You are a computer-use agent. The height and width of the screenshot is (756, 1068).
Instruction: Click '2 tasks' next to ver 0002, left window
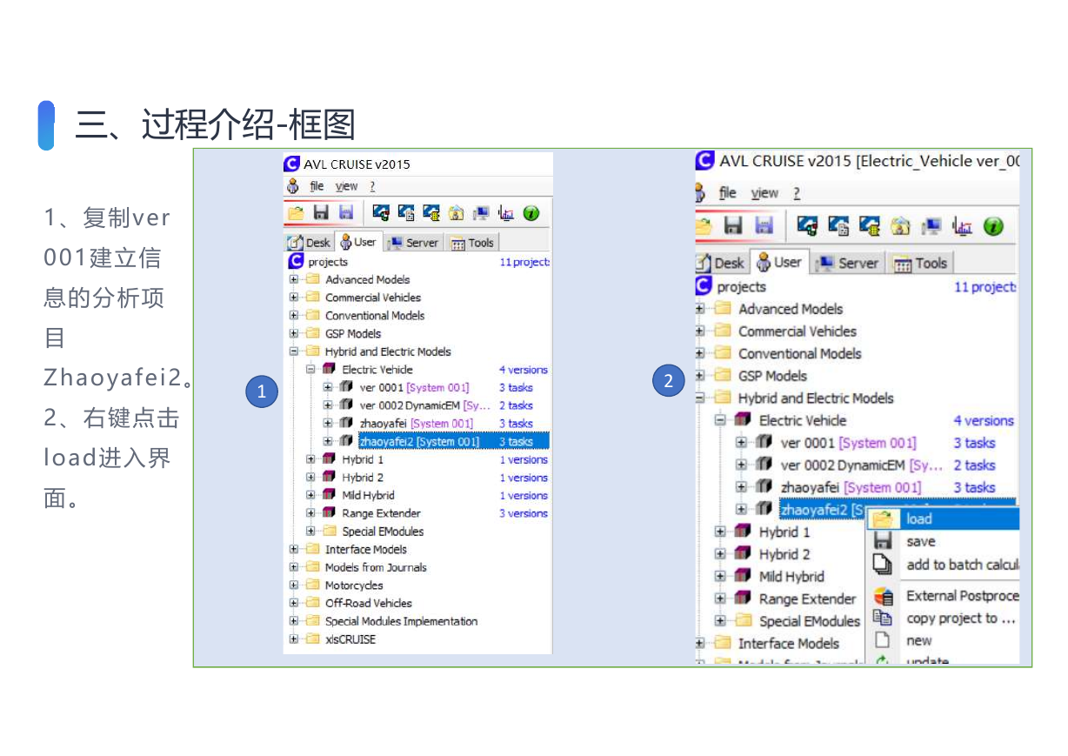[516, 405]
